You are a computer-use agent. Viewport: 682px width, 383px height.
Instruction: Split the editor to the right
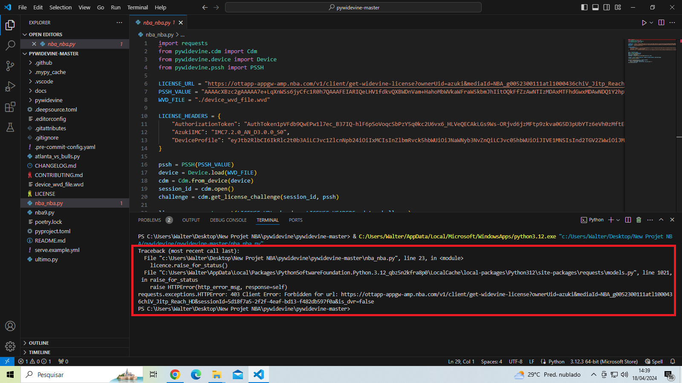click(661, 23)
